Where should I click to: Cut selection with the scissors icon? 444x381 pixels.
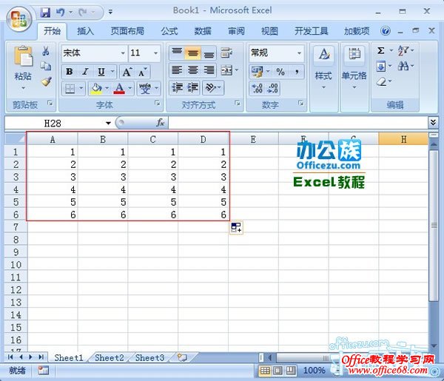(x=46, y=51)
